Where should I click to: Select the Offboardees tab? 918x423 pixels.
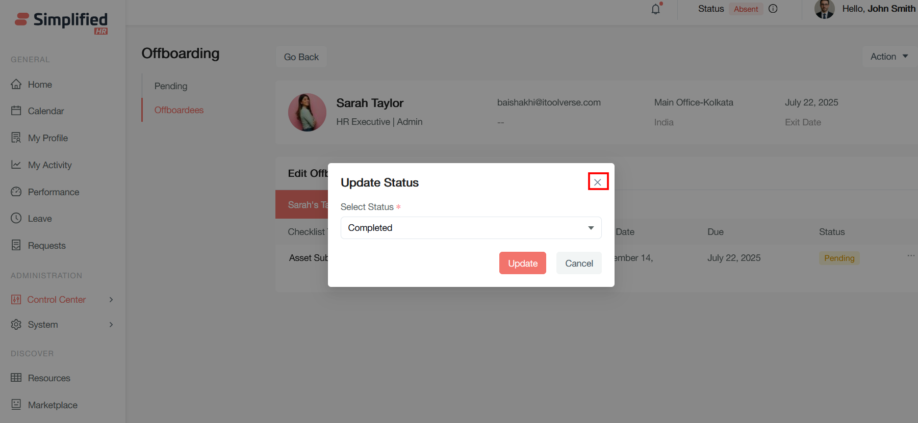[x=179, y=110]
